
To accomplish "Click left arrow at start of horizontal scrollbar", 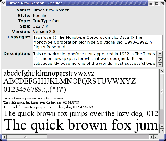I will pos(4,137).
